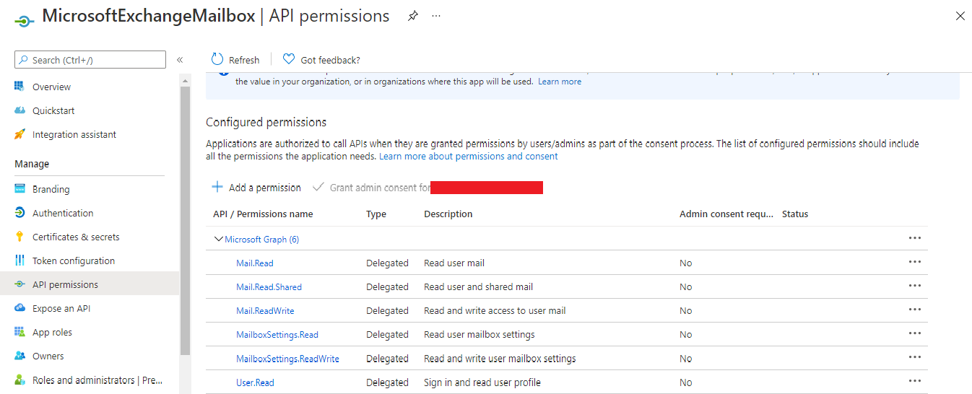
Task: Click the Type column header
Action: (x=376, y=214)
